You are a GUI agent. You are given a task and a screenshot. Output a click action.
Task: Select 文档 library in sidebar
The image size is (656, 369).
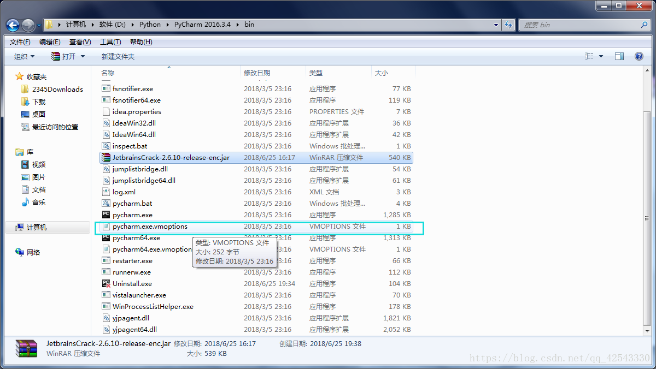(x=39, y=189)
